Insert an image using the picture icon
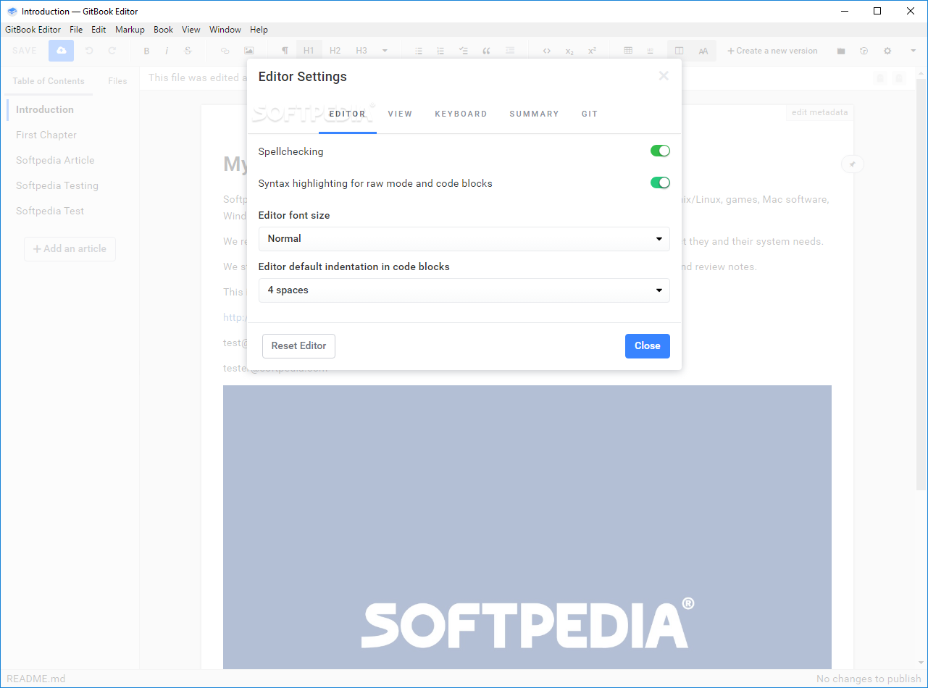Viewport: 928px width, 688px height. (x=248, y=51)
